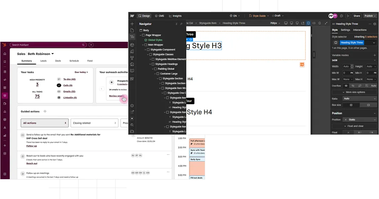Expand More size options
379x199 pixels.
[354, 92]
